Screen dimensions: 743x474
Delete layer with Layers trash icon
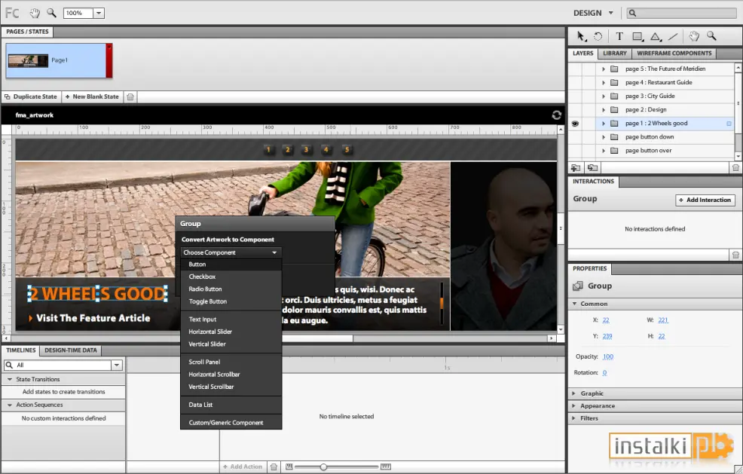pyautogui.click(x=735, y=168)
